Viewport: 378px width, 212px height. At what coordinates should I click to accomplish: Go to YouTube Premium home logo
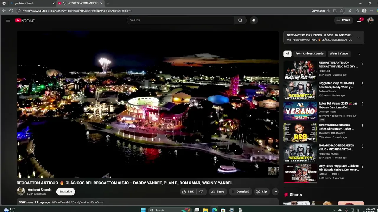pyautogui.click(x=25, y=20)
